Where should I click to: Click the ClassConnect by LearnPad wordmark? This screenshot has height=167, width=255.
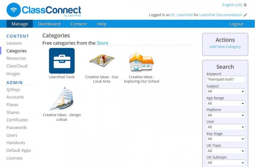click(51, 11)
